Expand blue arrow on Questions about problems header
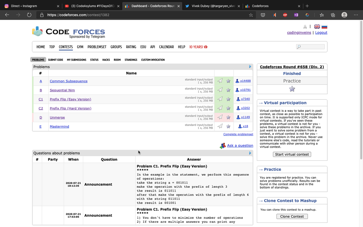 250,153
